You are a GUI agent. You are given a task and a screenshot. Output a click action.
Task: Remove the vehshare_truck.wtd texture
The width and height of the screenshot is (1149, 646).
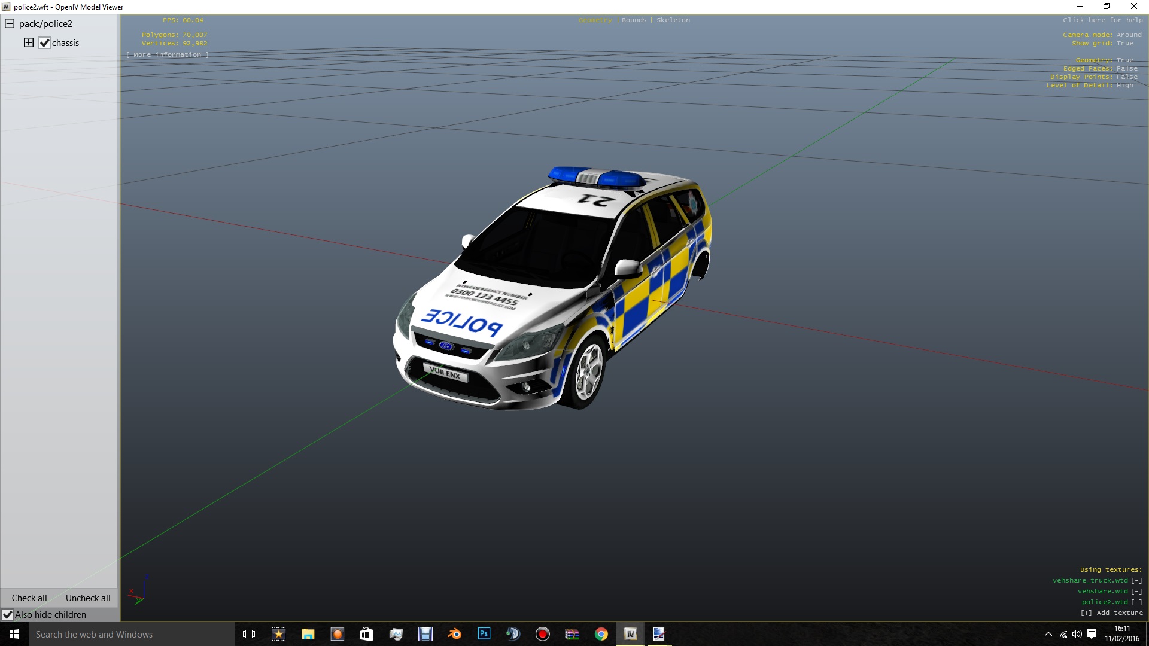pyautogui.click(x=1136, y=580)
